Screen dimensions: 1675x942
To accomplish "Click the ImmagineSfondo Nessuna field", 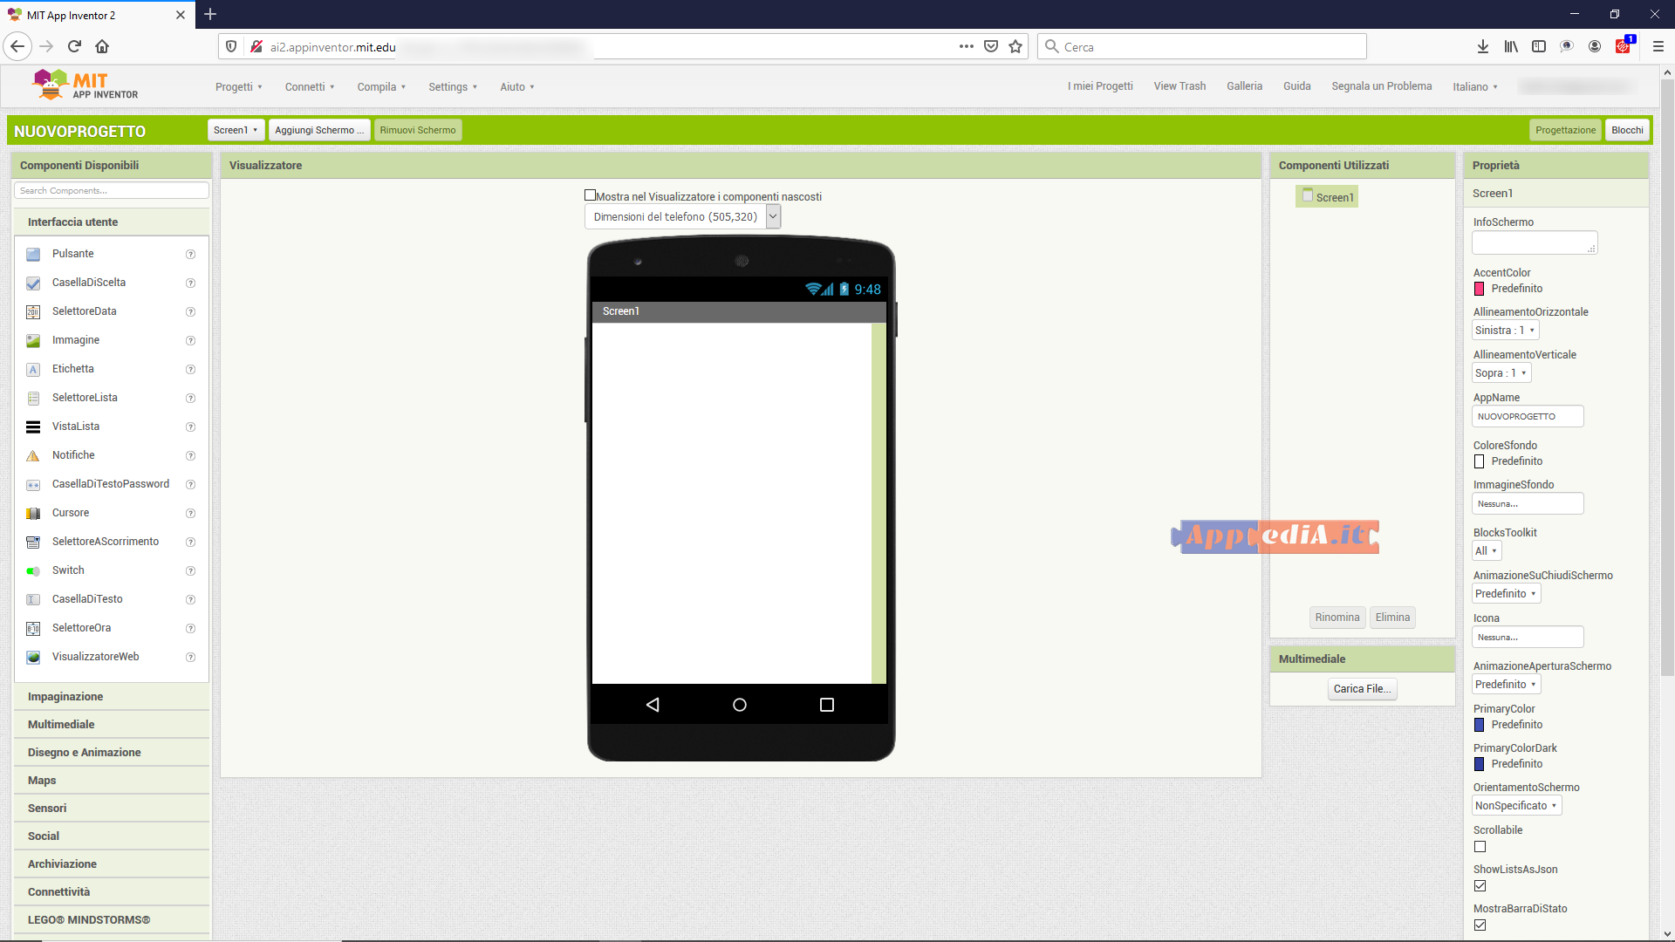I will (x=1528, y=503).
